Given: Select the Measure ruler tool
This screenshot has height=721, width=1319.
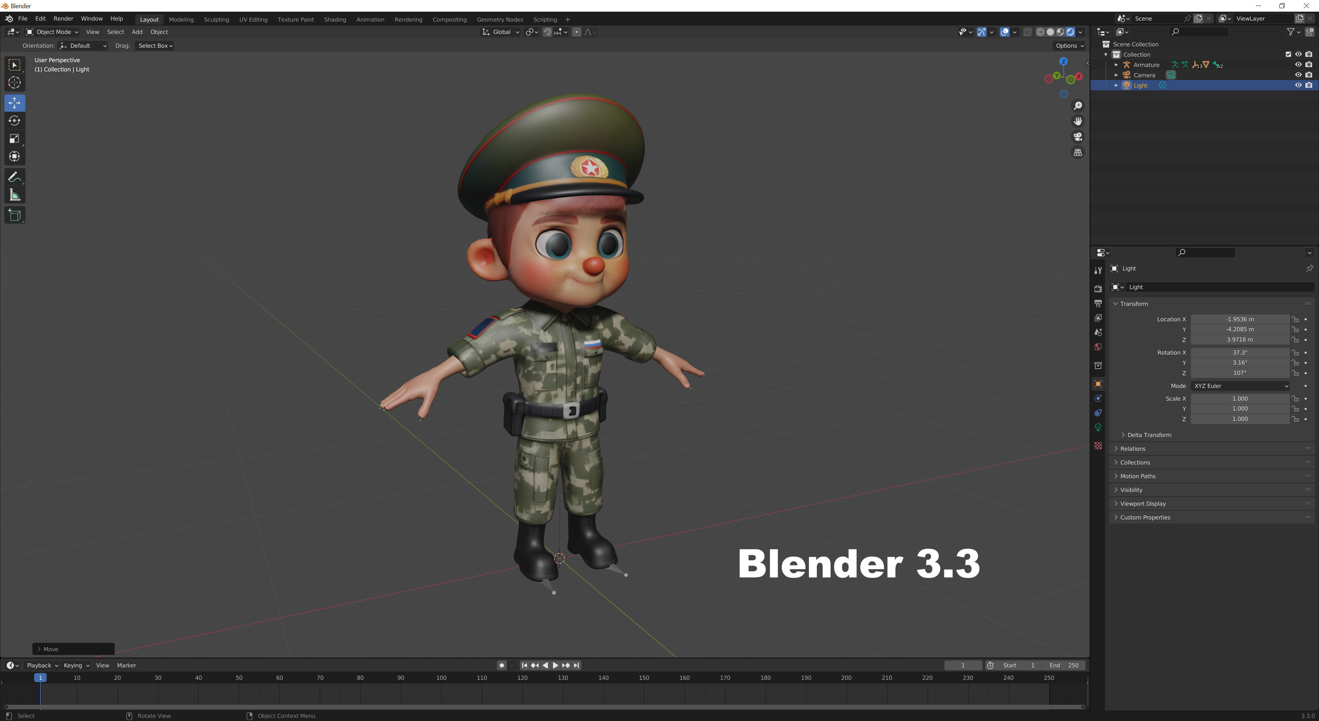Looking at the screenshot, I should [14, 195].
